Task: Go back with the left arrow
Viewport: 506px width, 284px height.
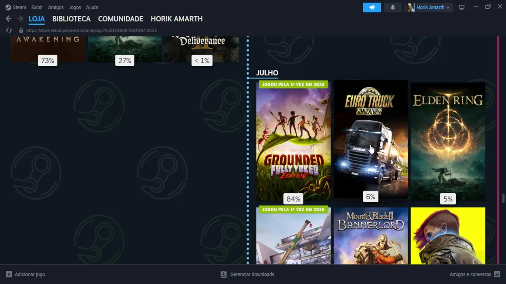Action: click(8, 19)
